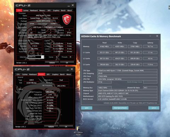
Task: Close AIDA64 window with title bar X
Action: coord(157,36)
